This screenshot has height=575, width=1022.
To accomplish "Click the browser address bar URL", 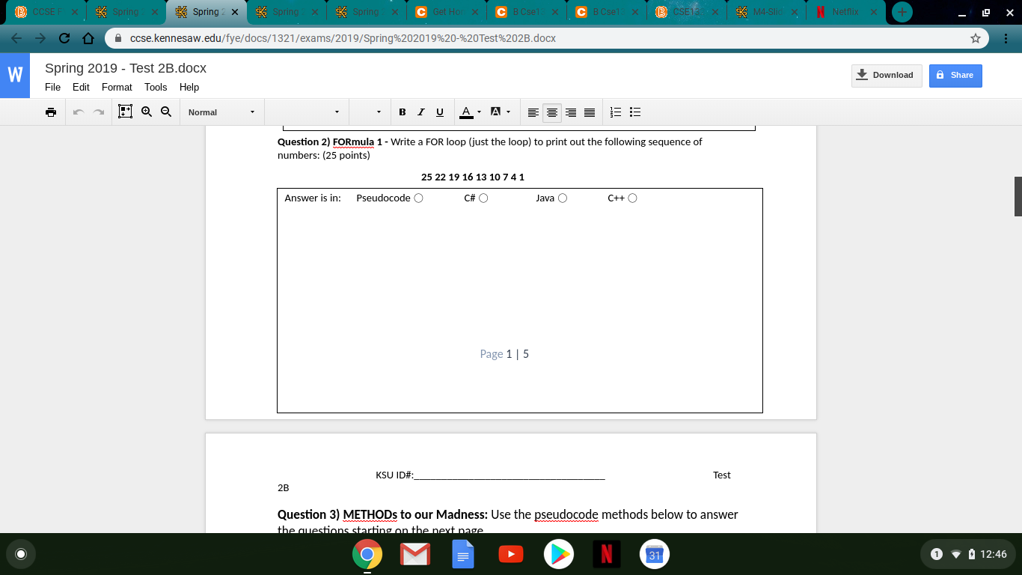I will (343, 38).
